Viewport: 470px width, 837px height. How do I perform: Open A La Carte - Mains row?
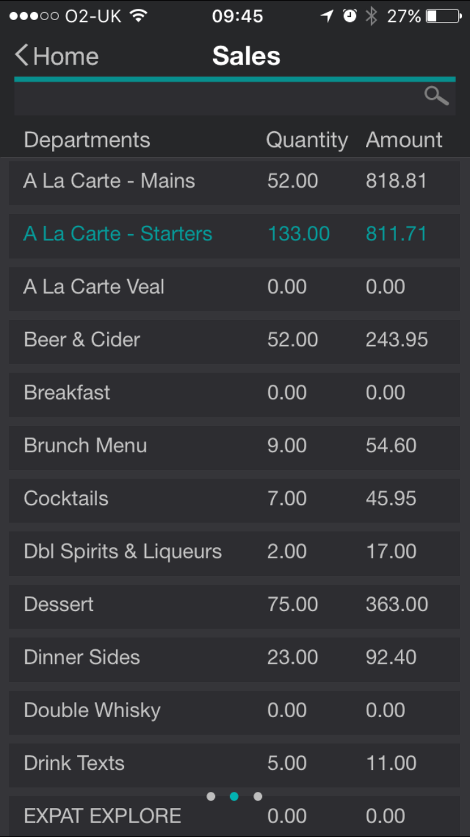234,181
